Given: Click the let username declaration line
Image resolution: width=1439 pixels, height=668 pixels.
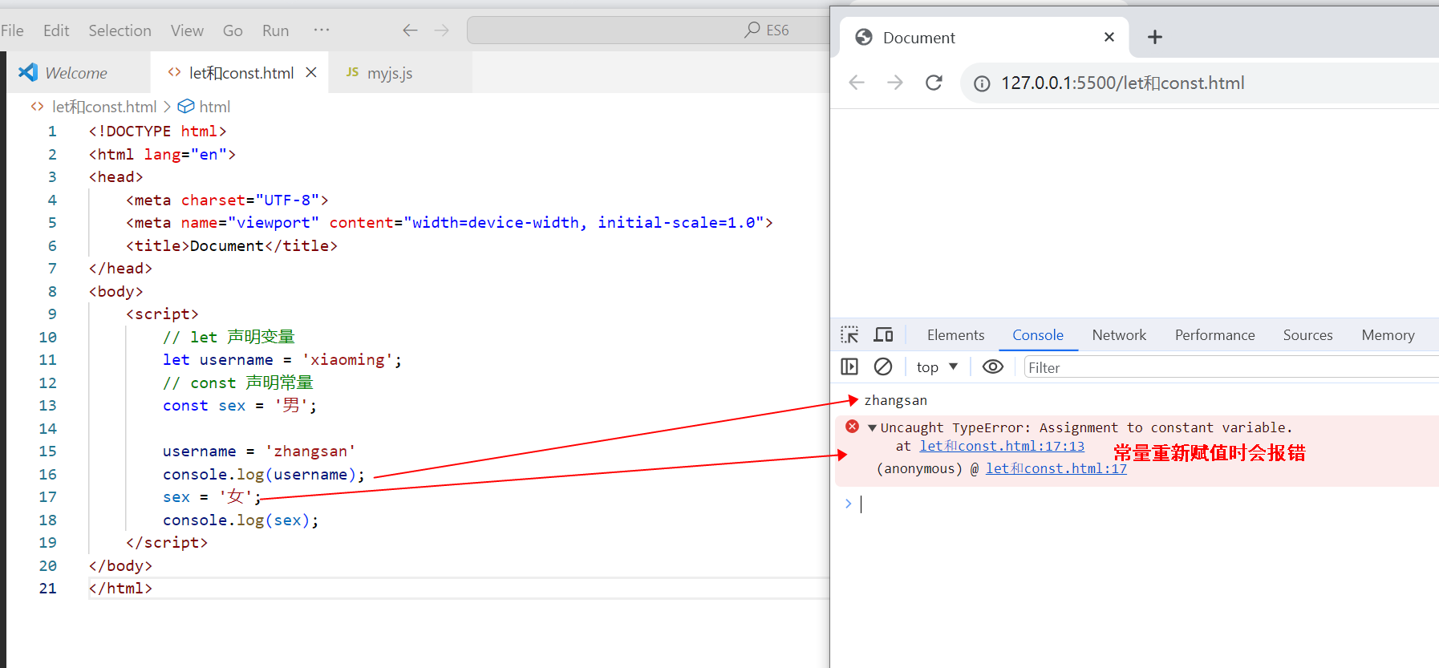Looking at the screenshot, I should [282, 360].
